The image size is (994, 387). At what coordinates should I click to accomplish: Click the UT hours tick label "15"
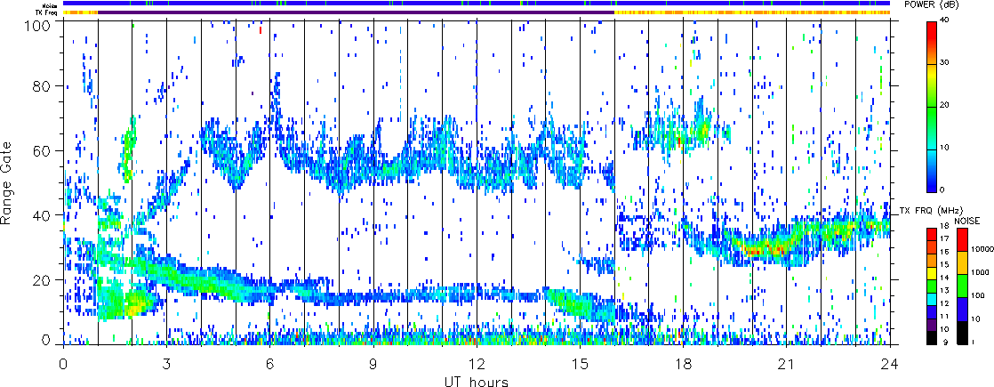pos(580,364)
